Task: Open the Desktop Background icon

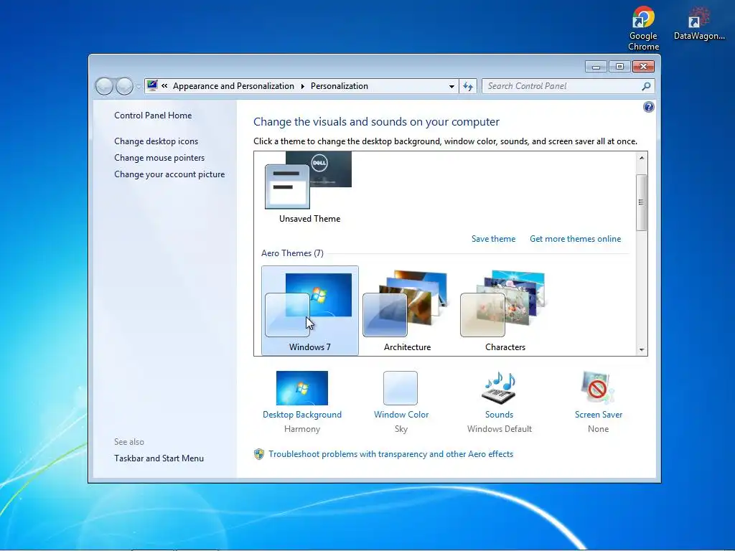Action: click(302, 388)
